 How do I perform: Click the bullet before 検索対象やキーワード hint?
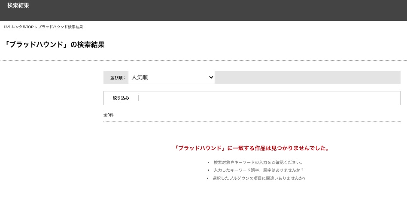(208, 162)
